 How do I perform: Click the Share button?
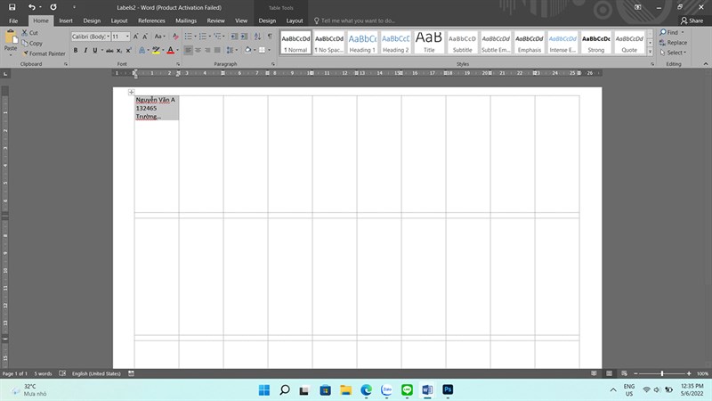[x=690, y=20]
